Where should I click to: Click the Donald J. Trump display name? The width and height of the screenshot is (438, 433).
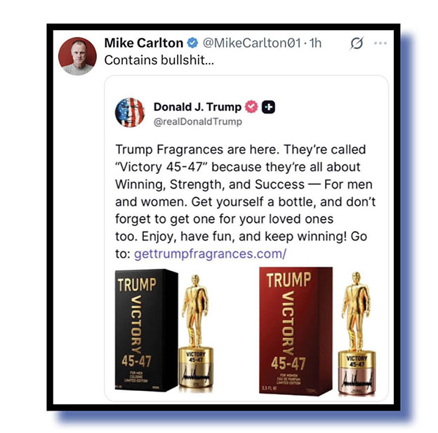[197, 107]
